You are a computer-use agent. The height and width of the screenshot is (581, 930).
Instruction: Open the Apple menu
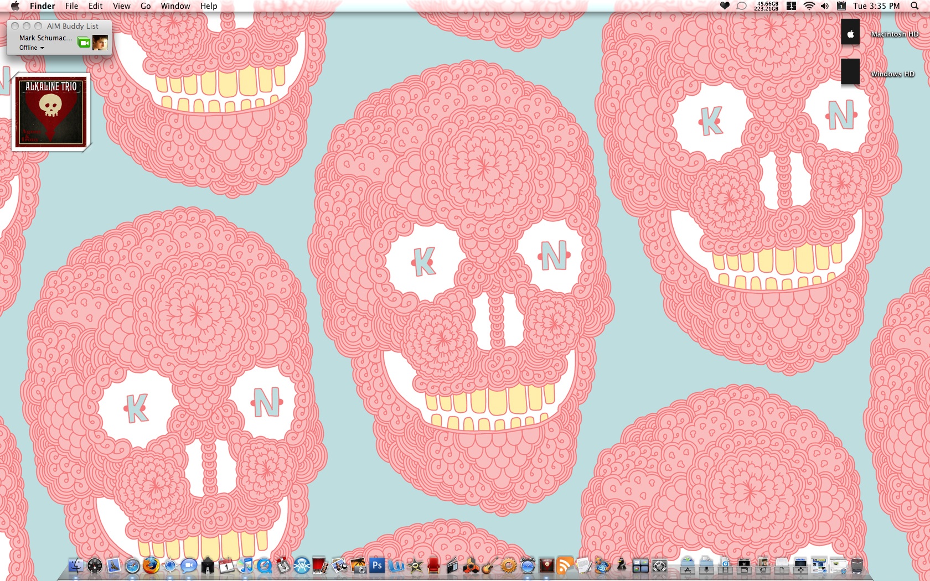click(x=15, y=6)
